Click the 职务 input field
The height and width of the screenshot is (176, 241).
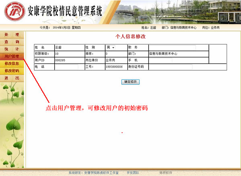[172, 47]
